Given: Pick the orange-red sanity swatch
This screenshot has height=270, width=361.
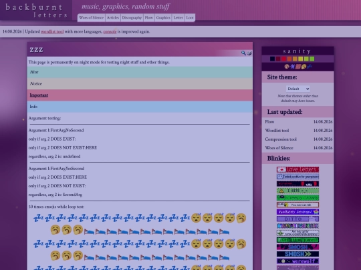Looking at the screenshot, I should tap(289, 59).
